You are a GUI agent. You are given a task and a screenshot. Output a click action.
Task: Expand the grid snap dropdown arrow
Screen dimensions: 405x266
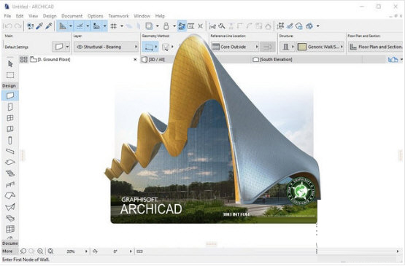tap(122, 26)
